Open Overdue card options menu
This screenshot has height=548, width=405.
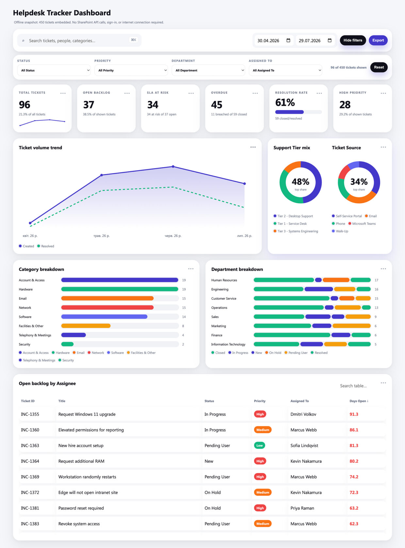coord(255,93)
